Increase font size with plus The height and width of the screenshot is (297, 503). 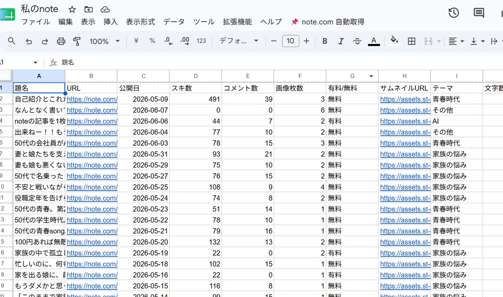(x=306, y=41)
